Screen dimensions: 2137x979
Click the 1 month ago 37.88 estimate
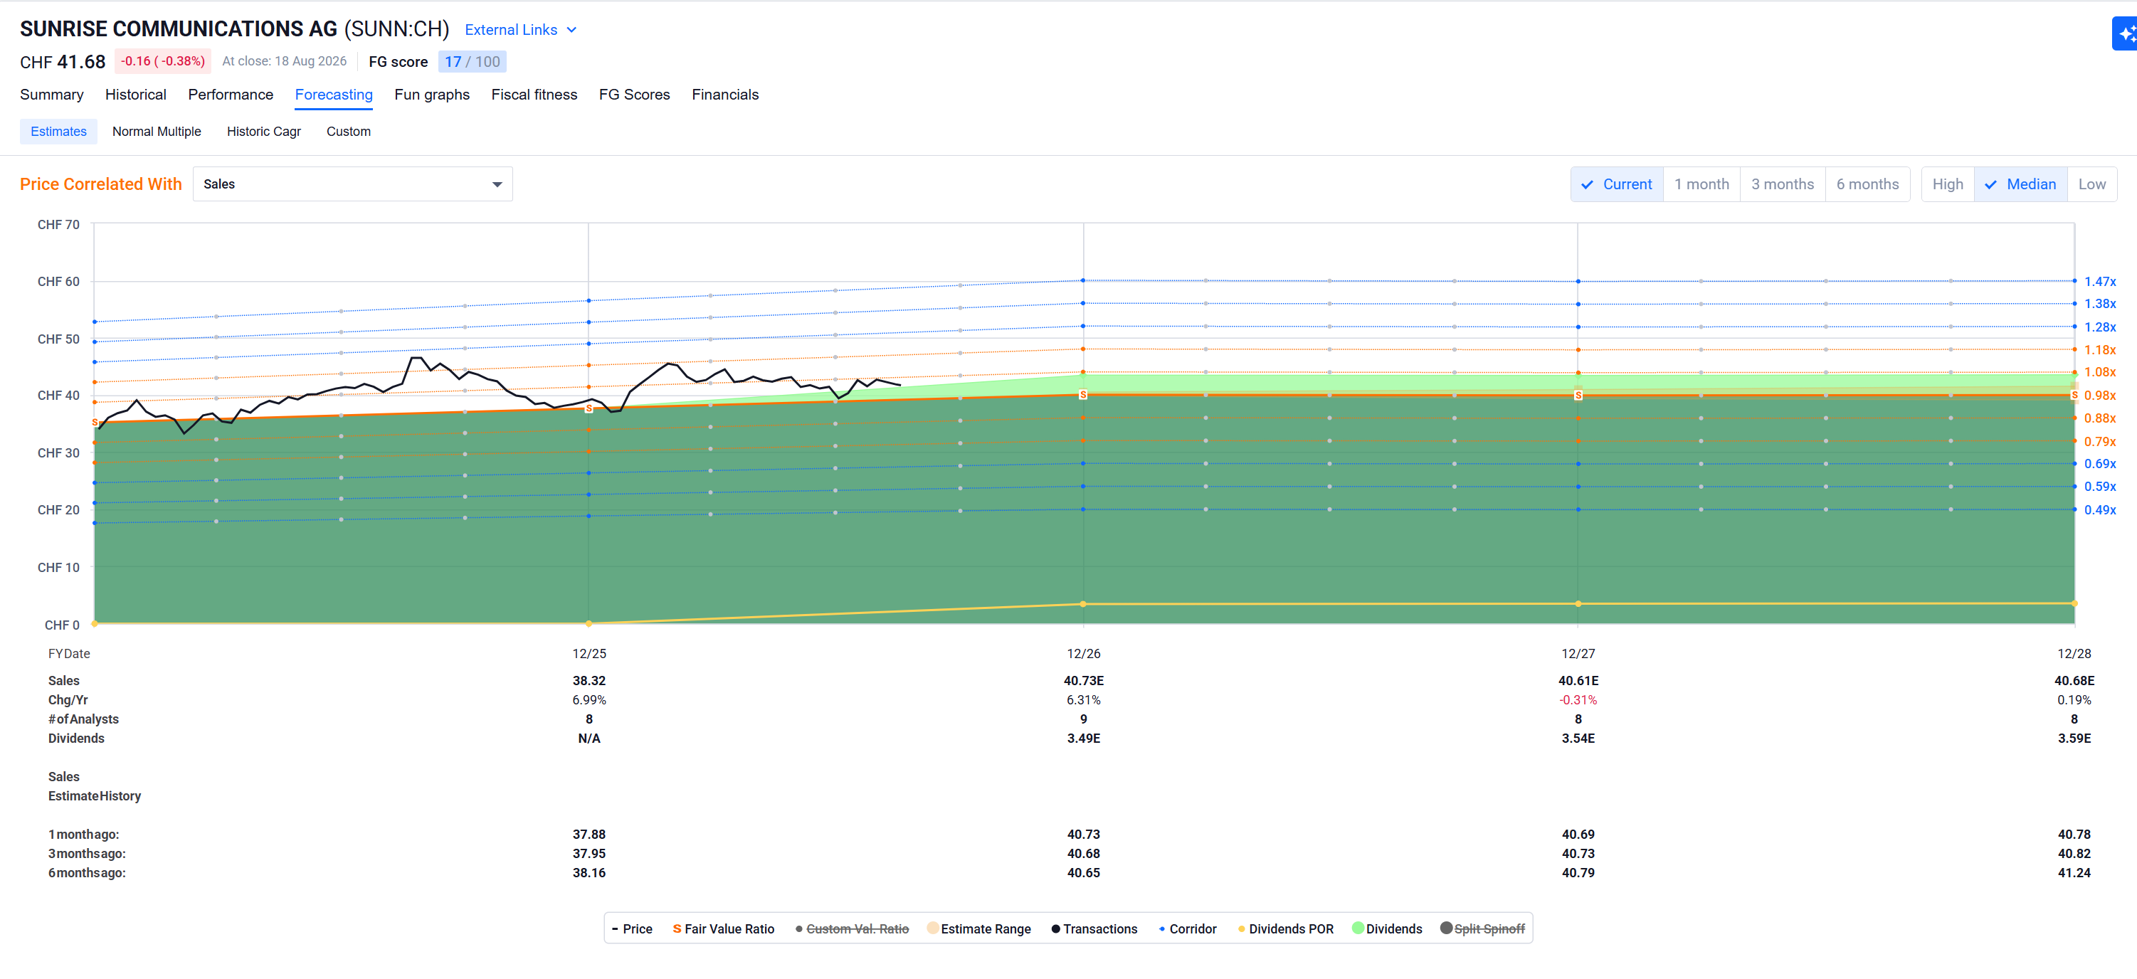[589, 835]
